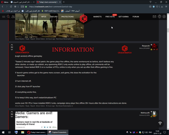Click the FREE KEYS navigation link
The width and height of the screenshot is (169, 135).
tap(110, 17)
